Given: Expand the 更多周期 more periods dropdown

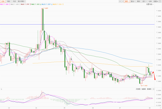Looking at the screenshot, I should (21, 1).
